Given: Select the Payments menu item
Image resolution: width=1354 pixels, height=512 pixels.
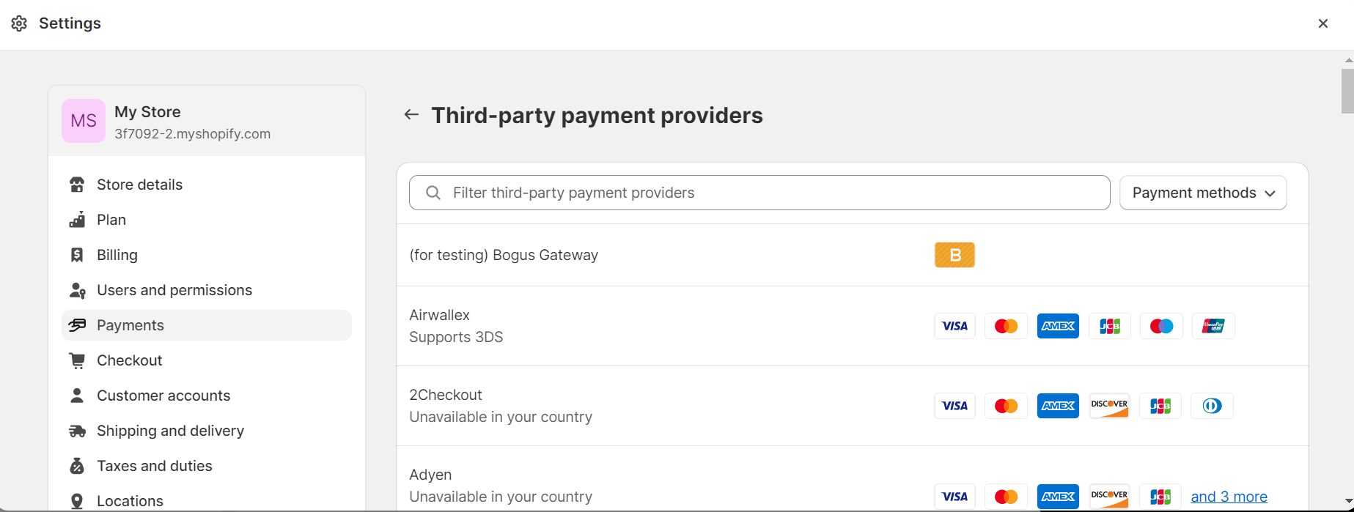Looking at the screenshot, I should [x=130, y=325].
